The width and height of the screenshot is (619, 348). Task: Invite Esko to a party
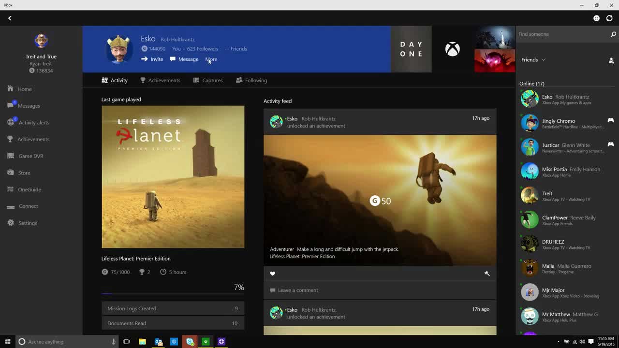(152, 59)
